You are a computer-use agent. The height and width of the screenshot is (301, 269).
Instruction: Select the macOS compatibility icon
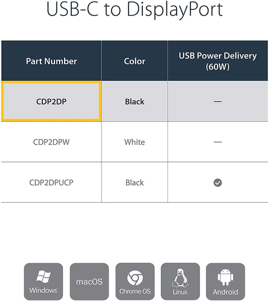tap(89, 281)
